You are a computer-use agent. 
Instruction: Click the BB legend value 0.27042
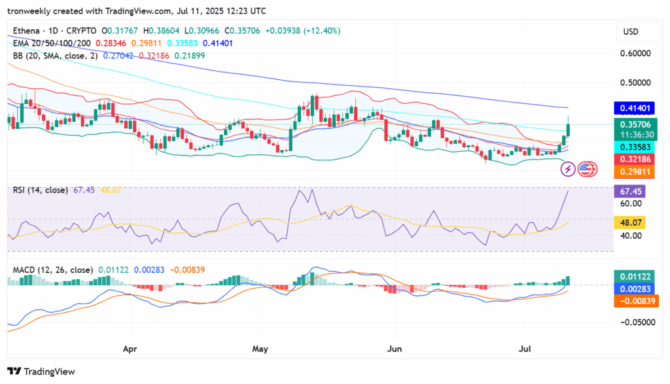[x=118, y=56]
